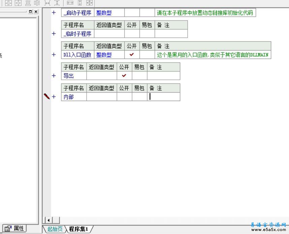Click the horizontal scrollbar left arrow
289x234 pixels.
48,220
